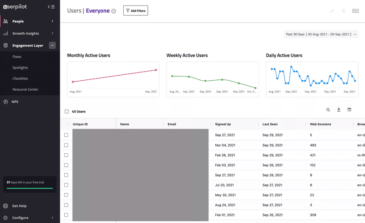The image size is (365, 223).
Task: Toggle the select-all 45 Users checkbox
Action: (67, 111)
